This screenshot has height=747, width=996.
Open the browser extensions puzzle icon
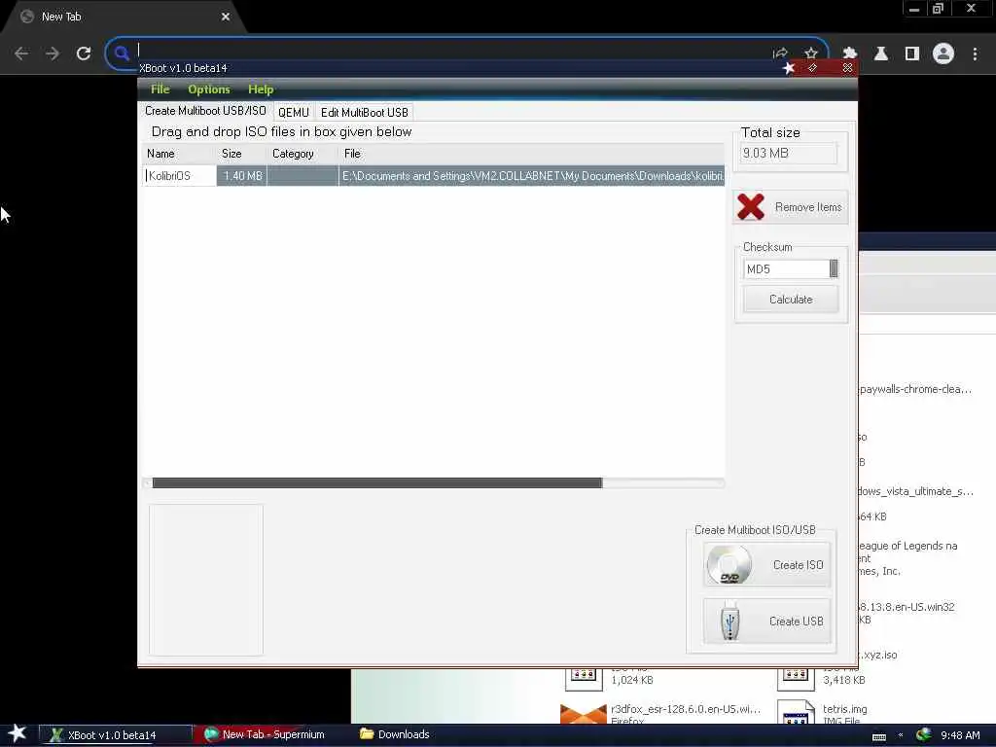tap(849, 53)
